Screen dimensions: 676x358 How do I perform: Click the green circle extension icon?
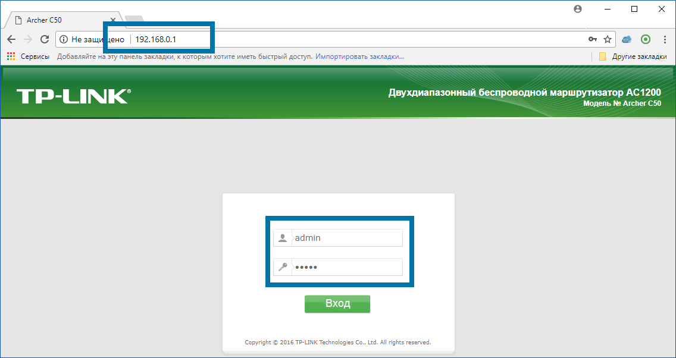[x=646, y=39]
